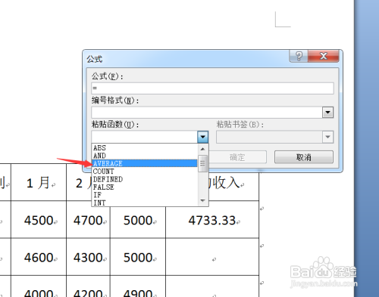
Task: Pick DEFINED from the function list
Action: pyautogui.click(x=145, y=179)
